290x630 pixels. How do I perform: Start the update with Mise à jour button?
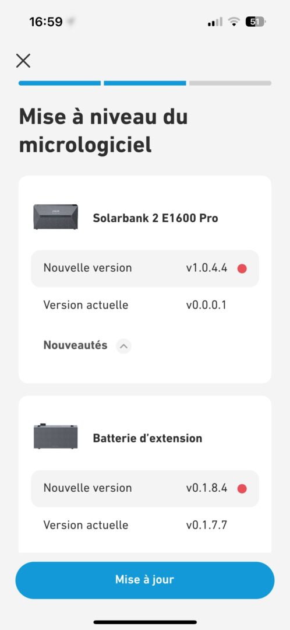click(x=145, y=580)
